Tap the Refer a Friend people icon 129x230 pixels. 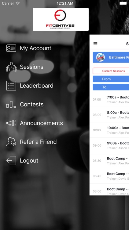(x=11, y=142)
